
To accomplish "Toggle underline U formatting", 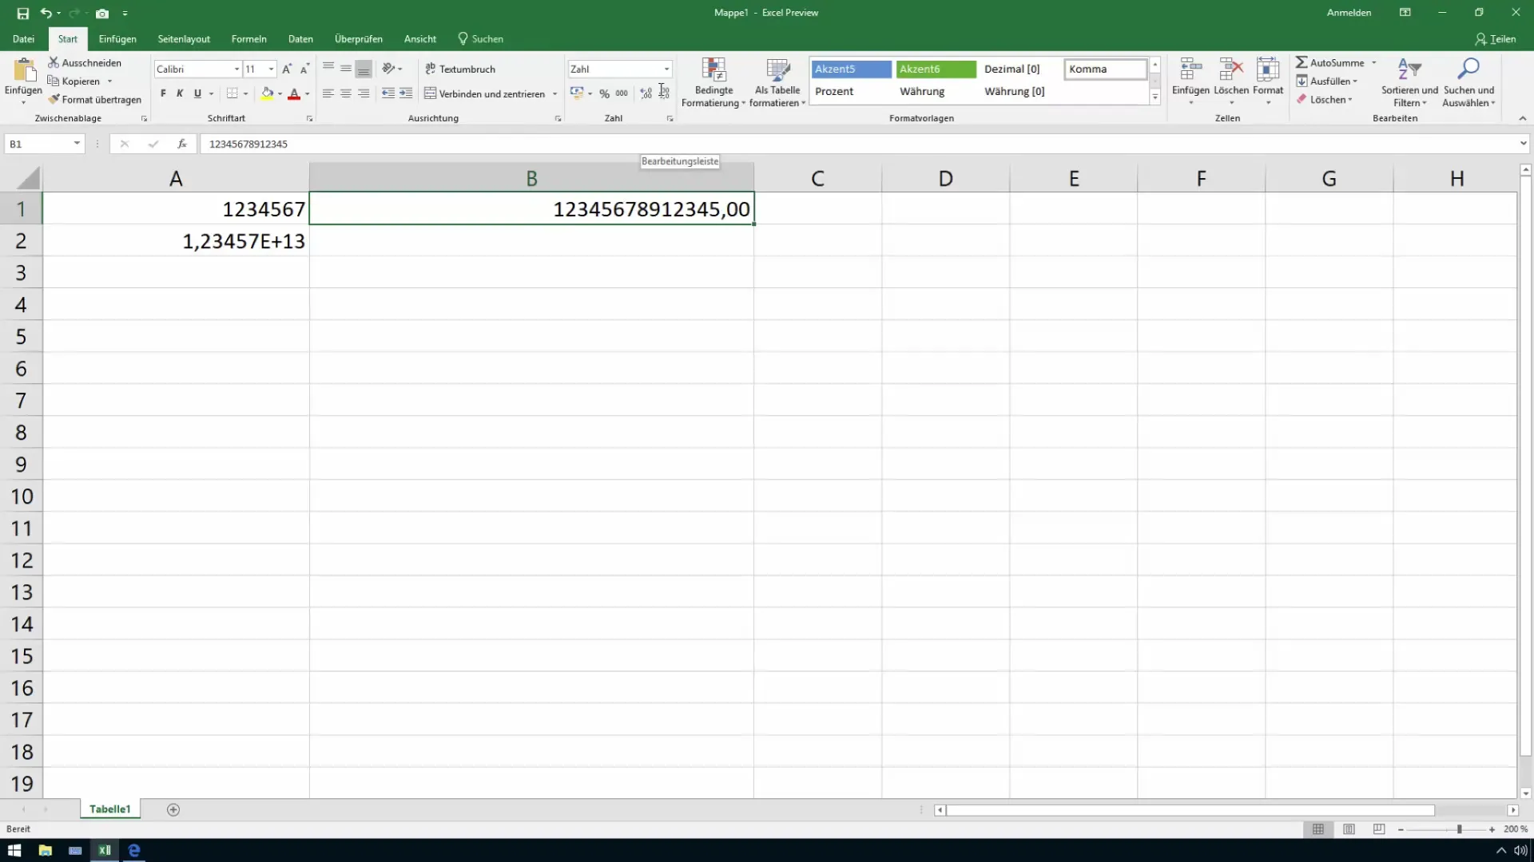I will pyautogui.click(x=197, y=93).
